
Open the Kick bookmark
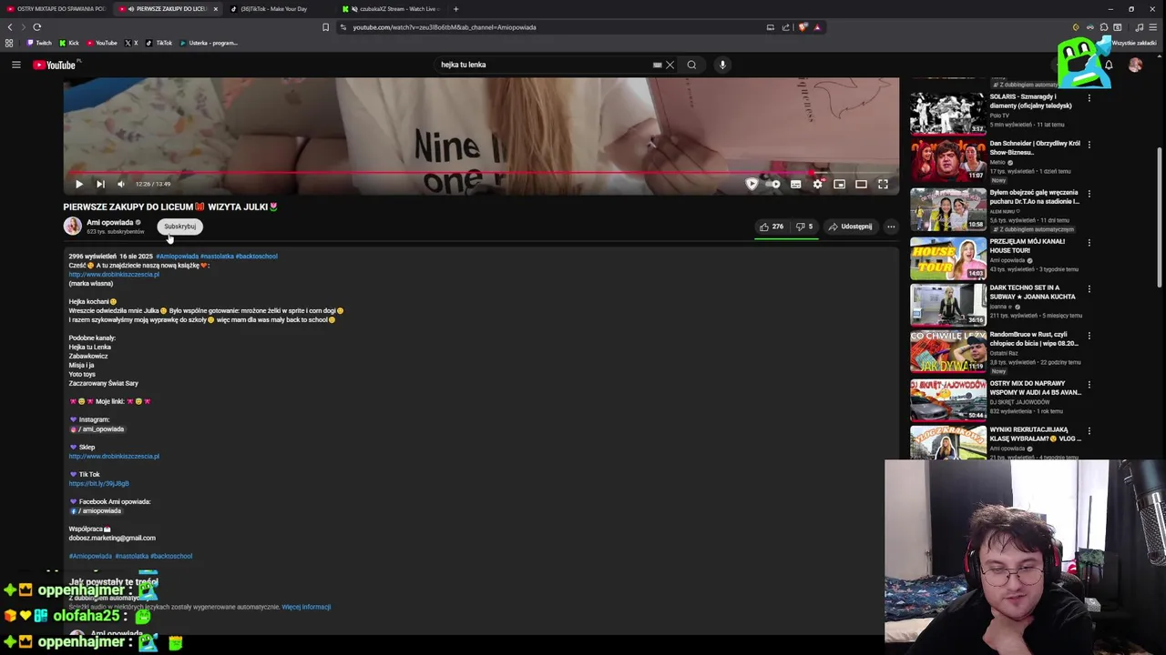point(69,43)
